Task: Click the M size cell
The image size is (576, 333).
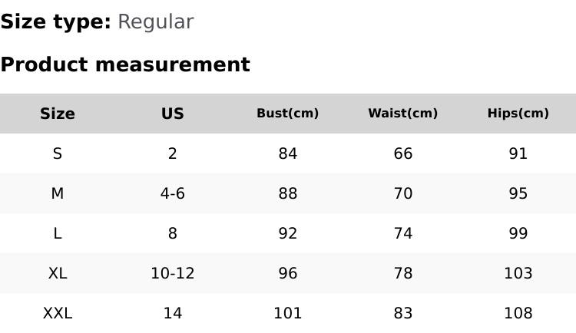Action: coord(58,193)
